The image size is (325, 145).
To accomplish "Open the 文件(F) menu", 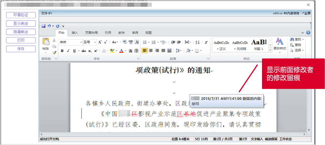I will [x=47, y=13].
